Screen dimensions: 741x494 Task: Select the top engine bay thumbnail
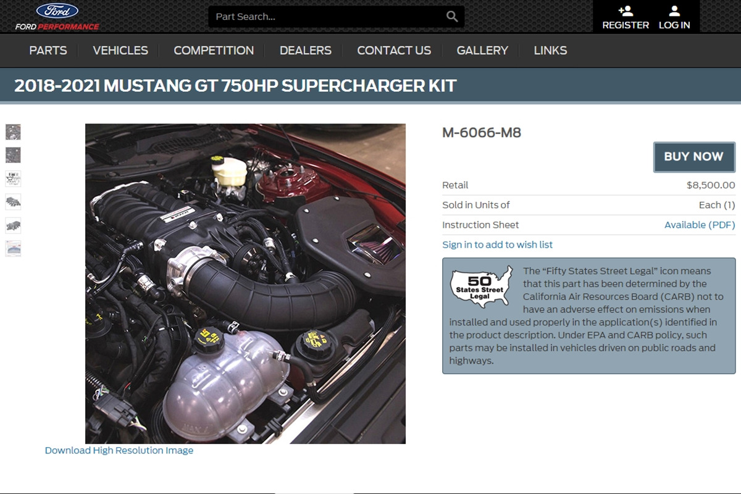[13, 132]
